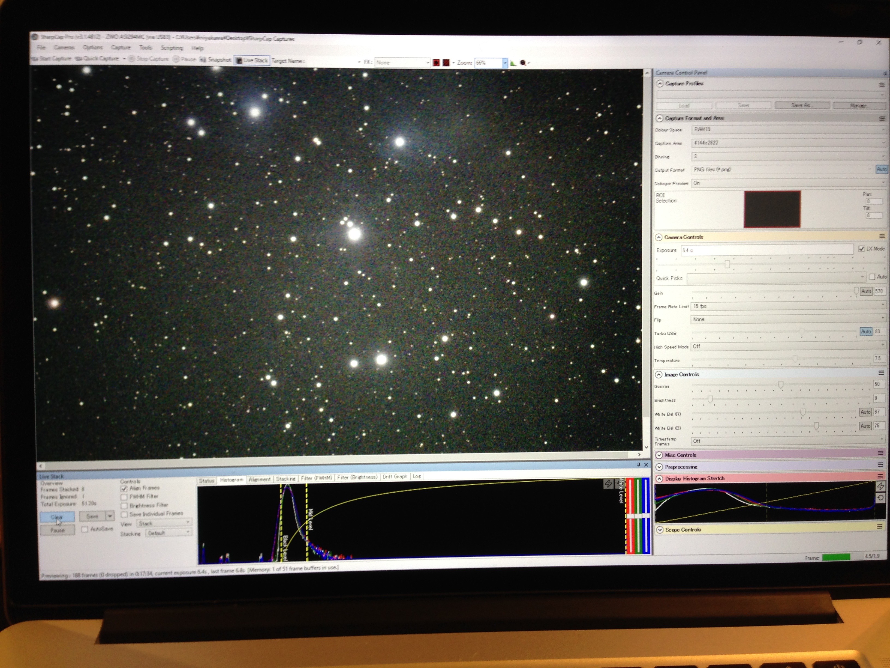Reset Display Histogram Stretch with circular arrow
The width and height of the screenshot is (890, 668).
coord(880,498)
